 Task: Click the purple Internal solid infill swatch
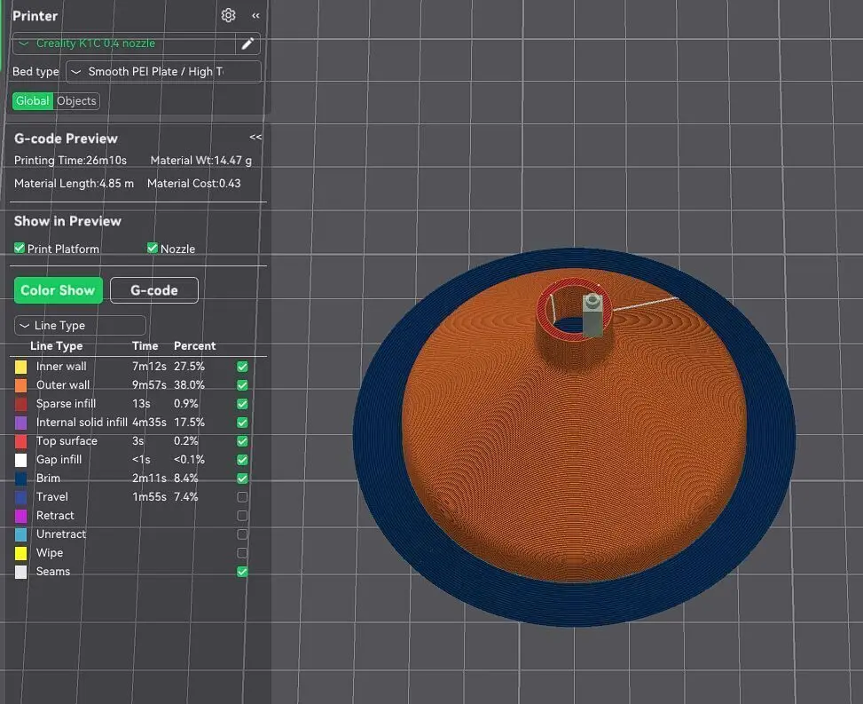click(21, 423)
